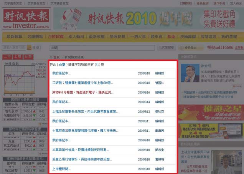Click the 搜尋 button beside stock code field
The width and height of the screenshot is (244, 174).
coord(36,48)
